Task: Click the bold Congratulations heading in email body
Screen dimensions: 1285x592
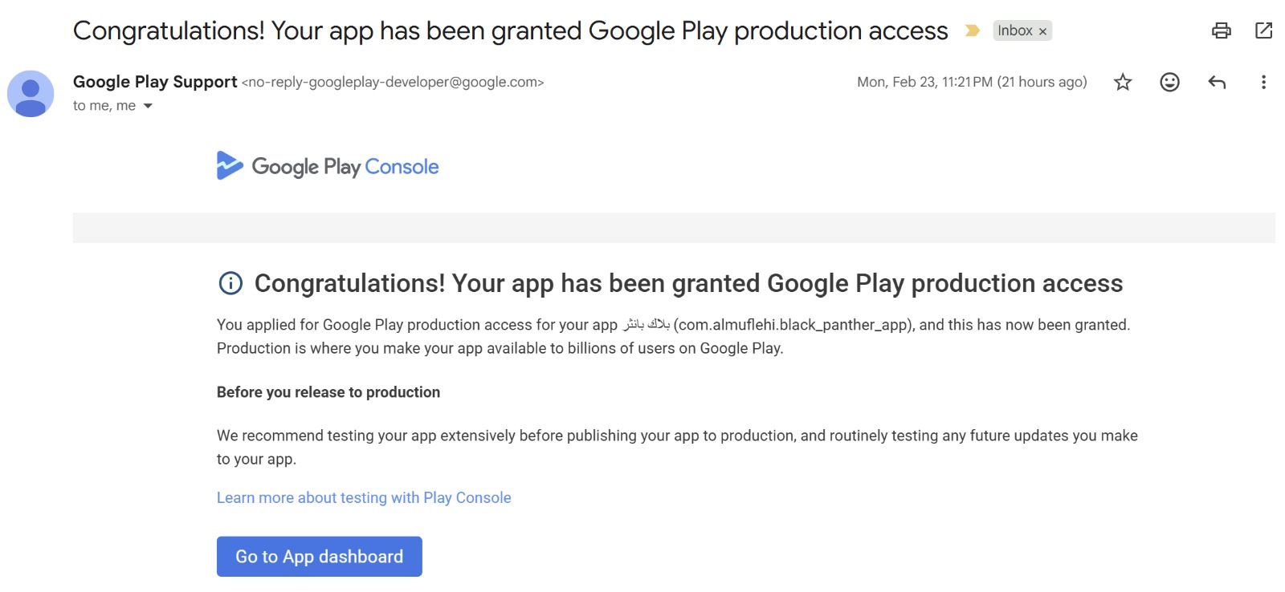Action: (688, 283)
